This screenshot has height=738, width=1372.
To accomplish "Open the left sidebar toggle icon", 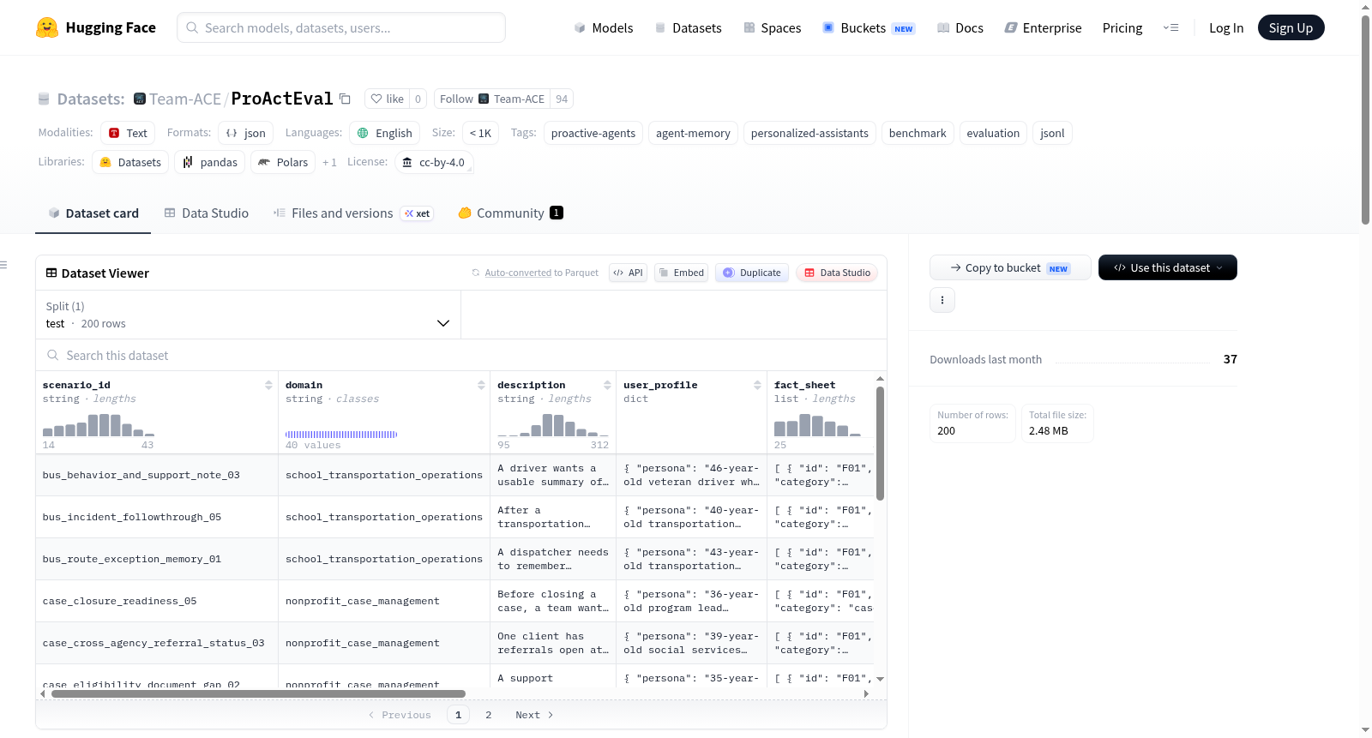I will click(x=3, y=265).
